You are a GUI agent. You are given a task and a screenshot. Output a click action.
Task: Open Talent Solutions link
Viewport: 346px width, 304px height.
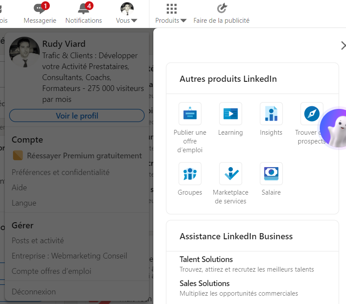coord(206,259)
